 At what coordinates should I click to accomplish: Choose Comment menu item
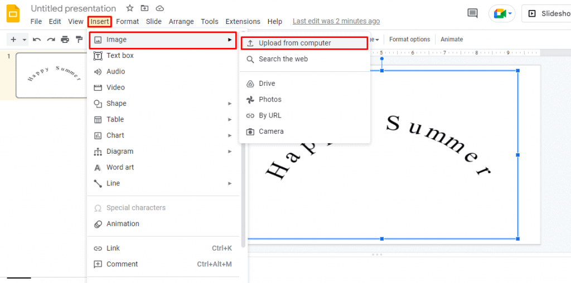(x=163, y=264)
